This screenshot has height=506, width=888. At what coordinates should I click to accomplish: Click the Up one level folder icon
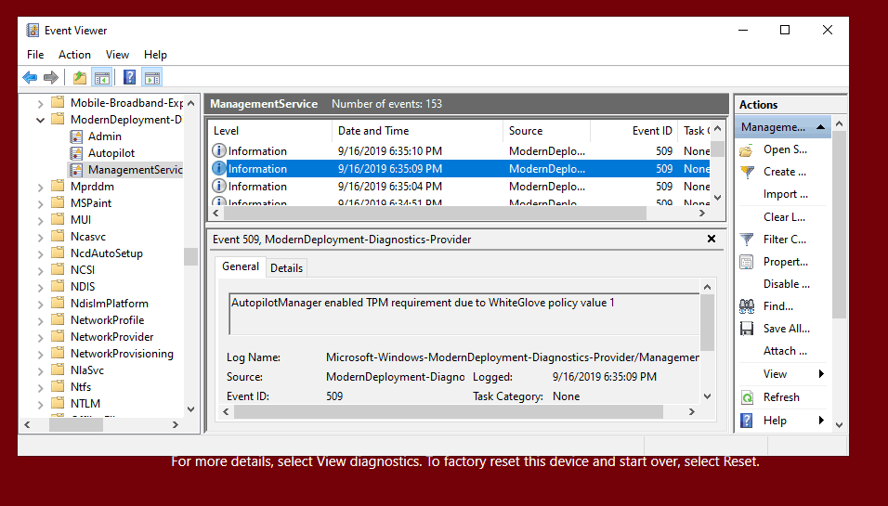click(x=80, y=77)
